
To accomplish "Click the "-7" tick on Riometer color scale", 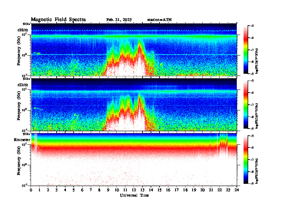I will pyautogui.click(x=252, y=160).
